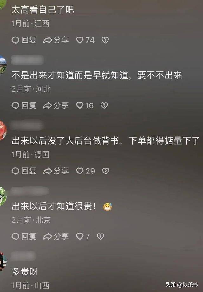Share the 江西 comment
This screenshot has width=203, height=292.
point(56,40)
